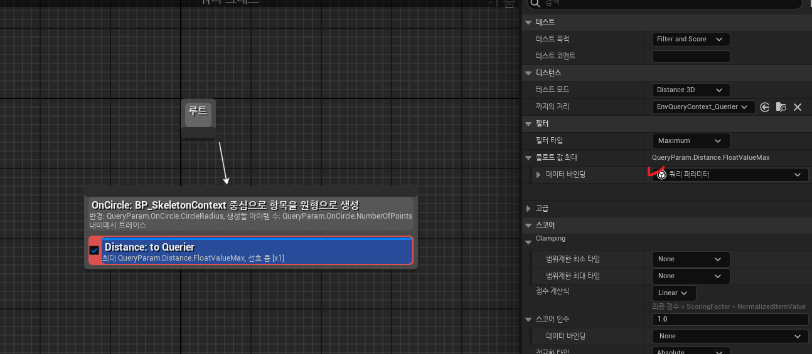The height and width of the screenshot is (354, 812).
Task: Open the 필터 타입 Maximum dropdown
Action: point(691,140)
